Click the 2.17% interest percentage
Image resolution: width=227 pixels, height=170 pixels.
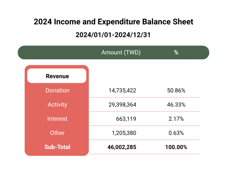pyautogui.click(x=176, y=119)
